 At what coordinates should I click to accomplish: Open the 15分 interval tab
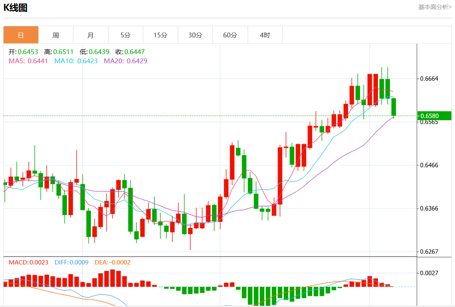click(160, 35)
